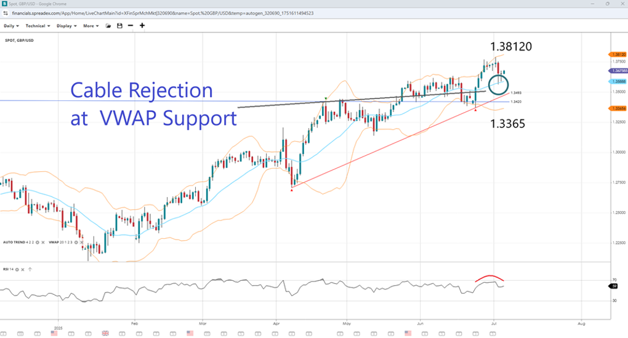Expand the Display options dropdown

tap(66, 26)
